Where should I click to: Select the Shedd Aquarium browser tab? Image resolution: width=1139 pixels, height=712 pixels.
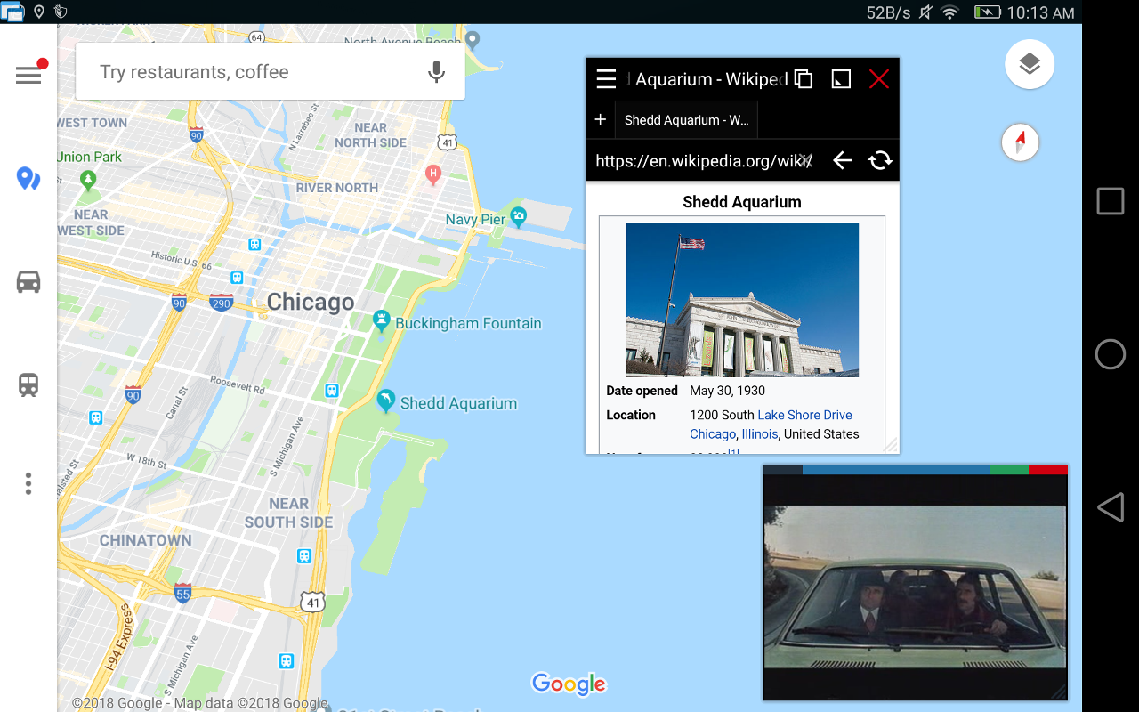(x=686, y=120)
